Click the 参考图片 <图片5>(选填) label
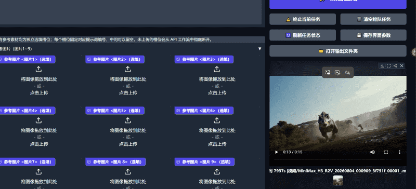Viewport: 416px width, 189px height. 115,111
